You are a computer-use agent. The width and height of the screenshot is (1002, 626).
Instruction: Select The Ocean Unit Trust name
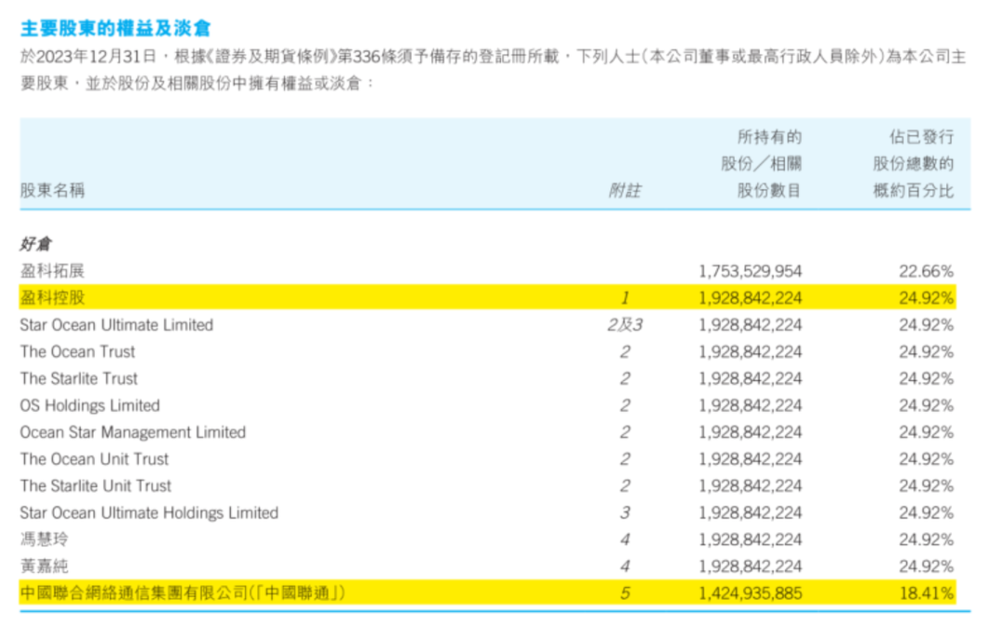95,459
